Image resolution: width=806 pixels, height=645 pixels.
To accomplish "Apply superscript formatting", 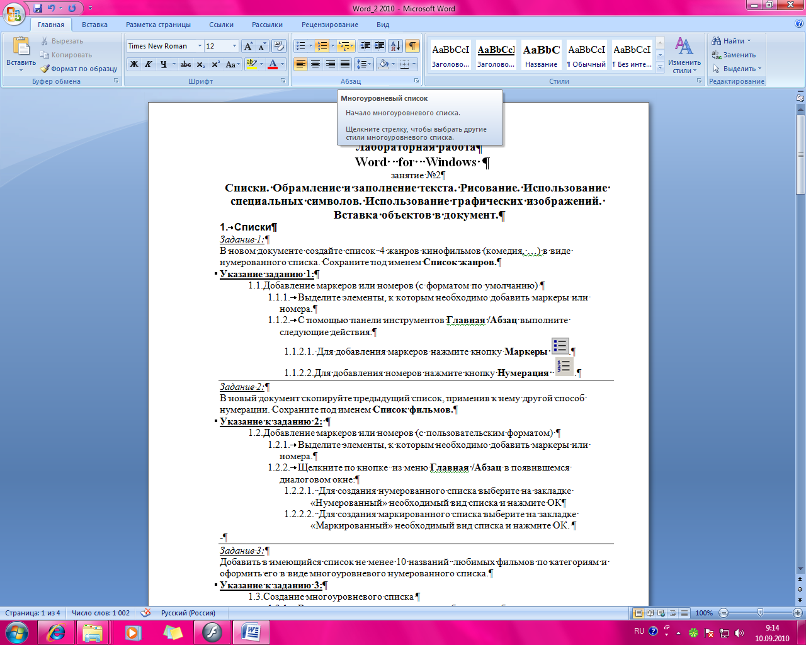I will (215, 64).
